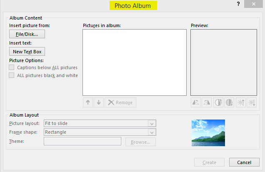This screenshot has width=265, height=172.
Task: Open the dialog Help question mark
Action: pyautogui.click(x=237, y=4)
